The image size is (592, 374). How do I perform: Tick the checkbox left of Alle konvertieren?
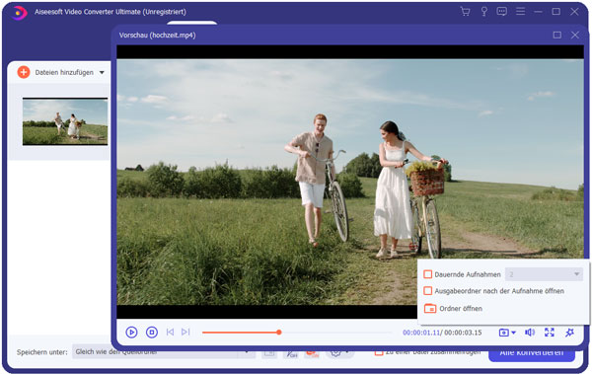[x=378, y=352]
